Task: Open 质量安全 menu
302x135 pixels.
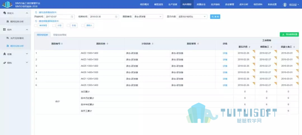Action: click(x=201, y=4)
